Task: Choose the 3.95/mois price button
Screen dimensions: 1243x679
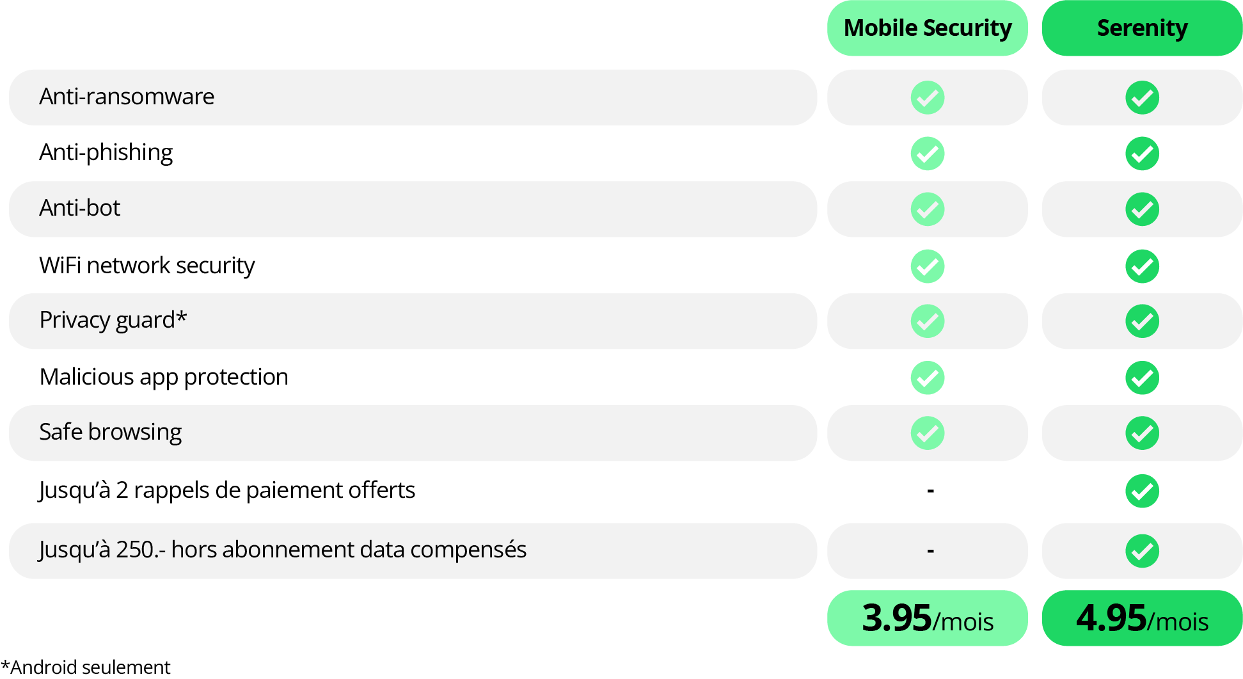Action: 927,618
